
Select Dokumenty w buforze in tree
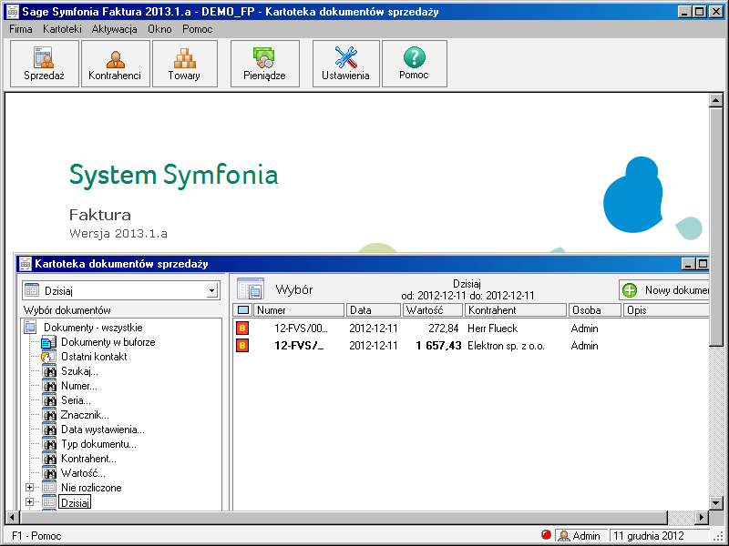pos(108,342)
